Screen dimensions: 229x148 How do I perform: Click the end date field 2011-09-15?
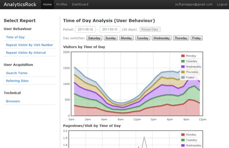tap(110, 29)
